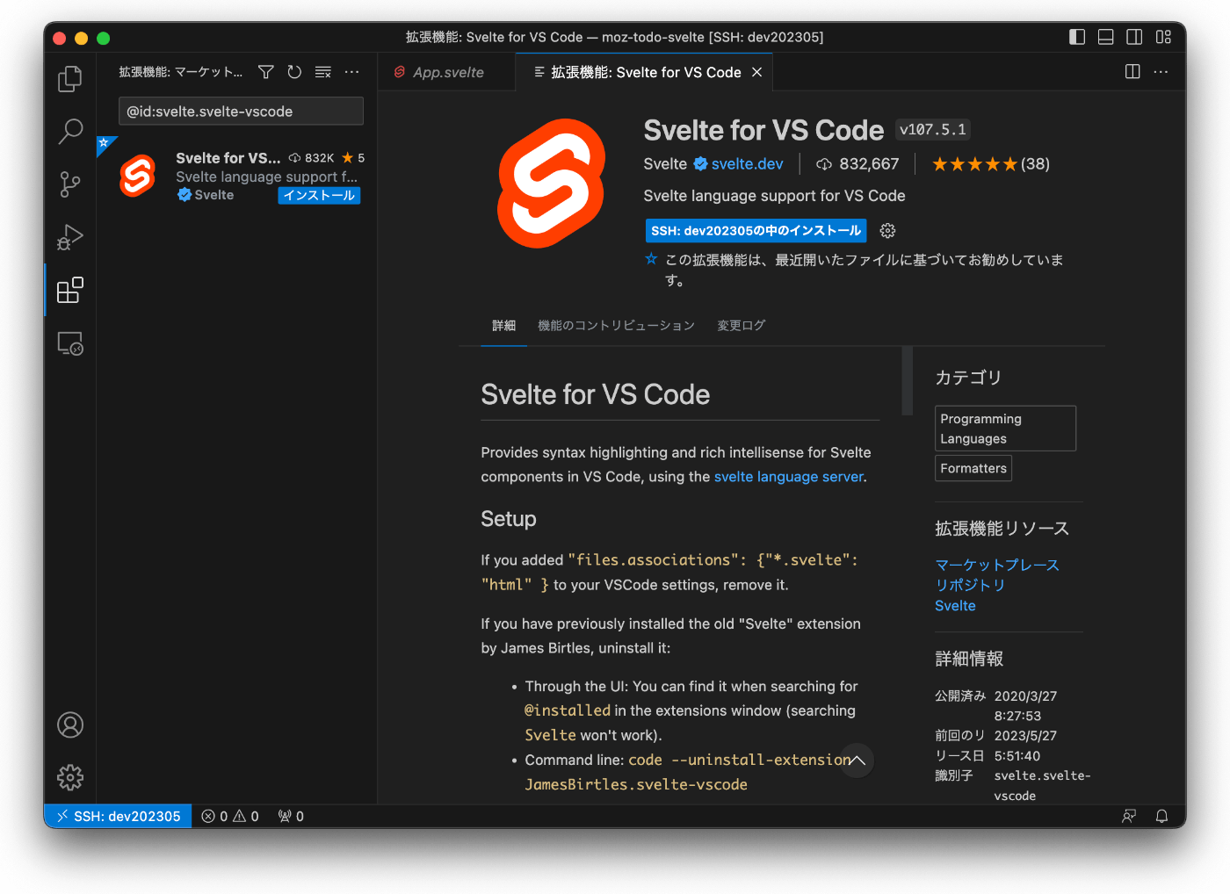Select Svelte for VS... extension list item
1230x894 pixels.
pyautogui.click(x=237, y=177)
